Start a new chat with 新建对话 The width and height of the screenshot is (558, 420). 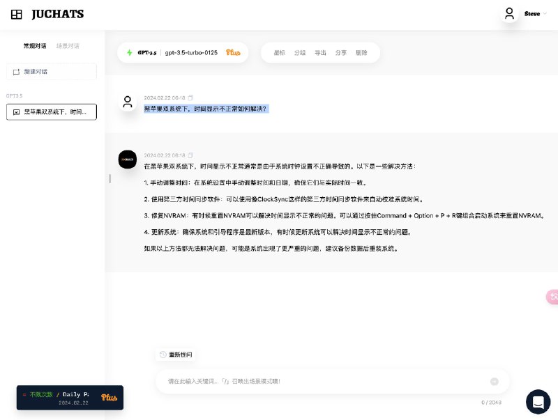pos(52,72)
